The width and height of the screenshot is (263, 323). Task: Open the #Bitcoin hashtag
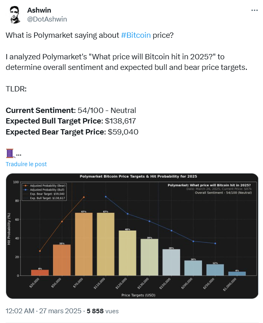(136, 35)
